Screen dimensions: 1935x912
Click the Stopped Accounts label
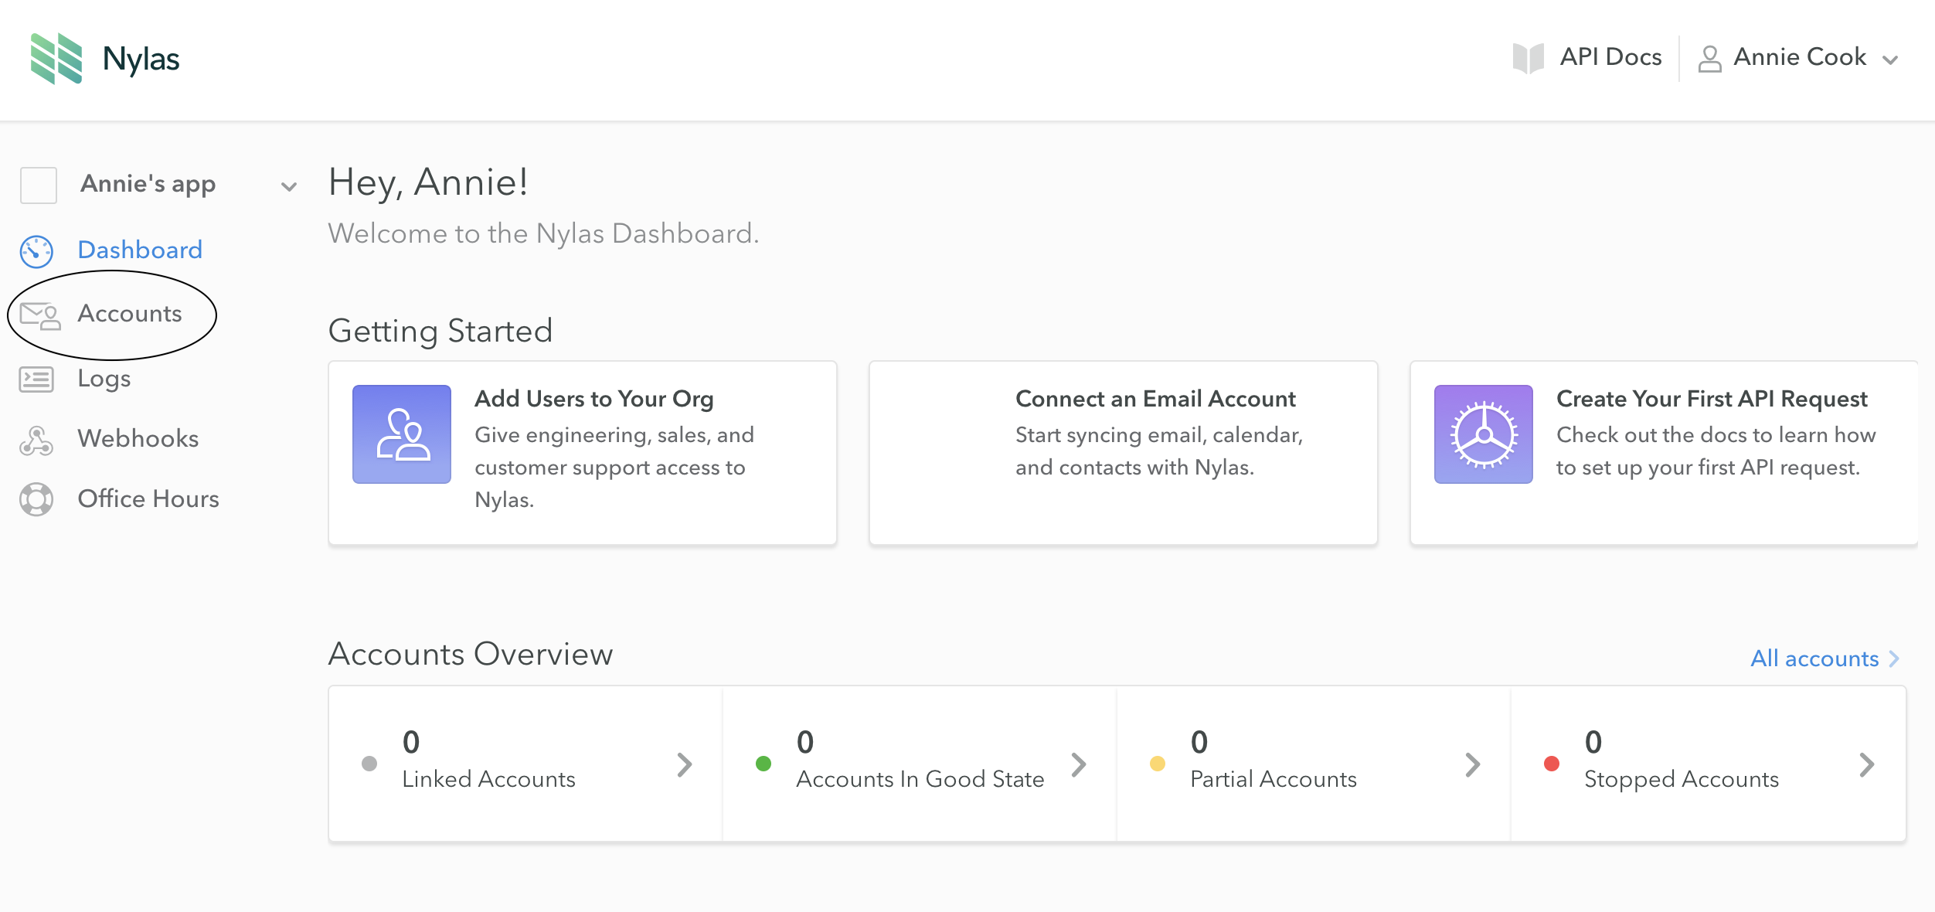pos(1682,779)
